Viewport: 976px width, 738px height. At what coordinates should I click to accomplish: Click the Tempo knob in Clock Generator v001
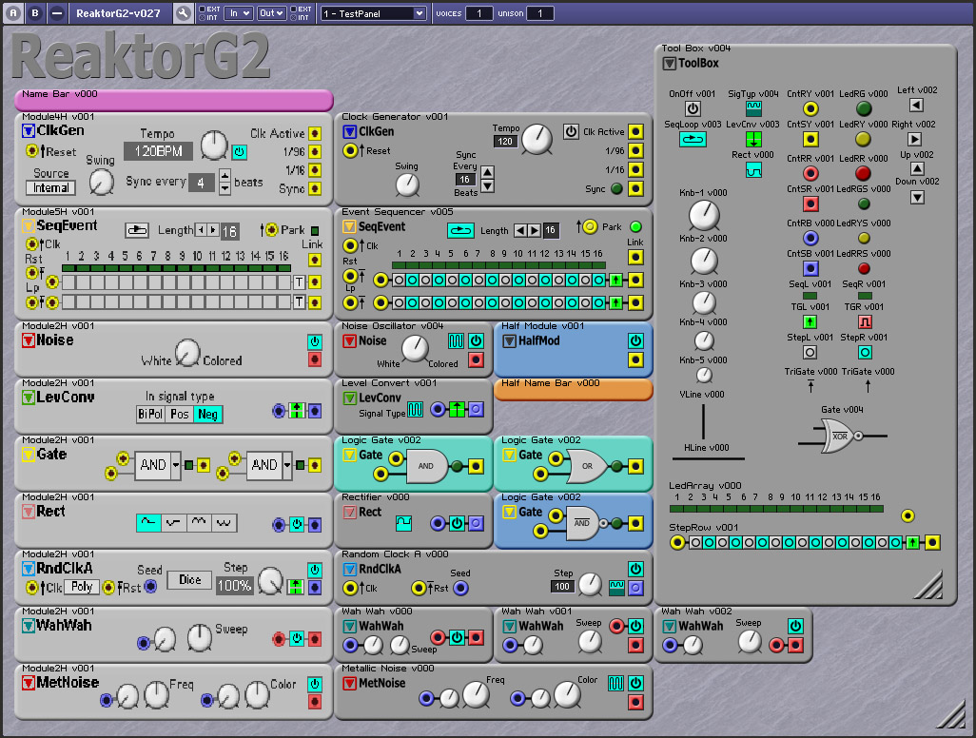(x=537, y=140)
